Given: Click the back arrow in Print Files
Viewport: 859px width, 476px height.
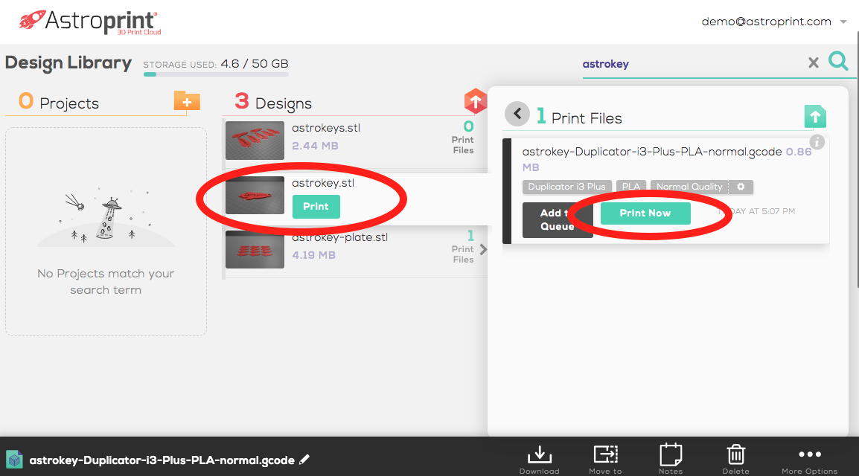Looking at the screenshot, I should 517,114.
